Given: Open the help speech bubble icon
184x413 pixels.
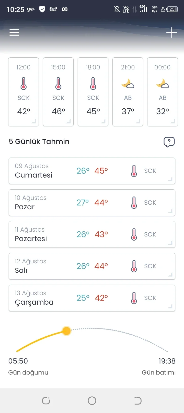Looking at the screenshot, I should tap(169, 142).
